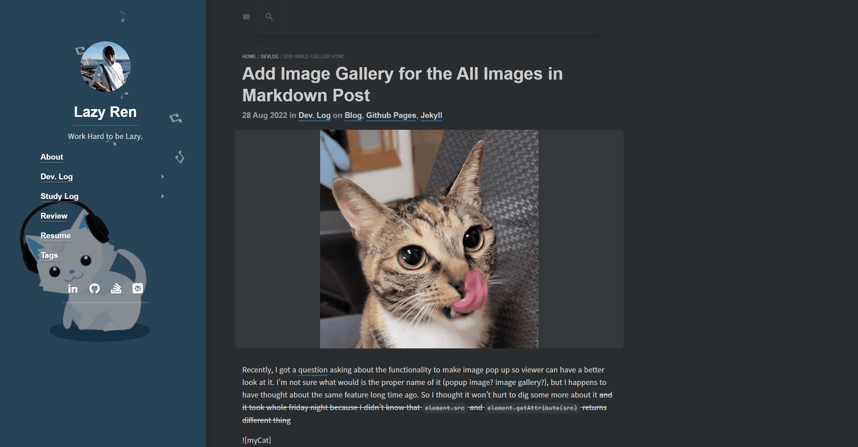Viewport: 858px width, 447px height.
Task: Navigate to the HOME breadcrumb
Action: (x=248, y=56)
